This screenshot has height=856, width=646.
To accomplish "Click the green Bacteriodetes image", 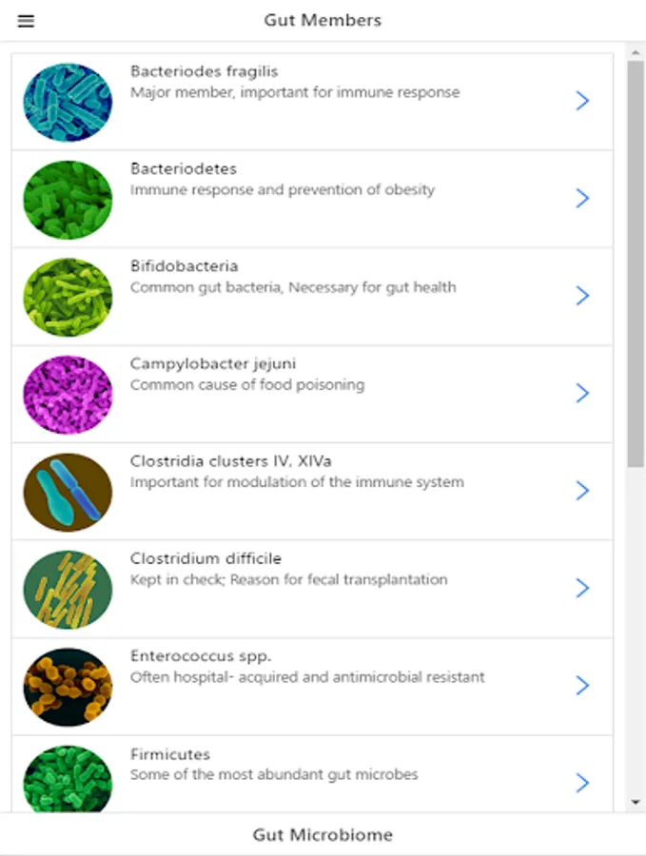I will tap(68, 200).
